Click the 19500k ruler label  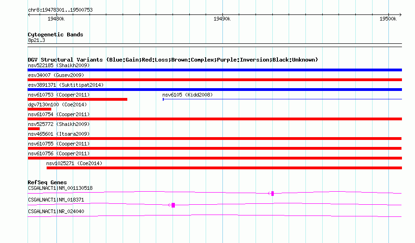[x=388, y=19]
